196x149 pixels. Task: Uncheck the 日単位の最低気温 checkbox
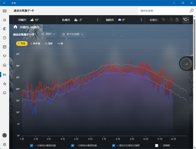pyautogui.click(x=31, y=145)
